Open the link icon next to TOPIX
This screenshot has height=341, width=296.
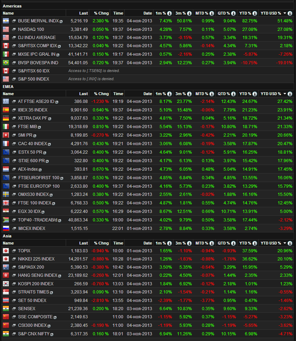14,251
